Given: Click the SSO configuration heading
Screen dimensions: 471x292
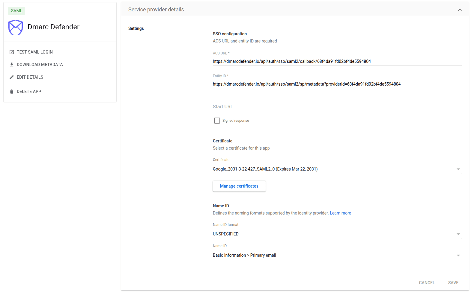Looking at the screenshot, I should (x=230, y=34).
